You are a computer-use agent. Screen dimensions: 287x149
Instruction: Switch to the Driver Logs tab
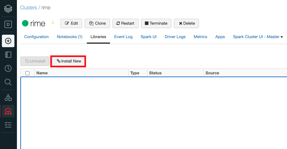click(175, 37)
